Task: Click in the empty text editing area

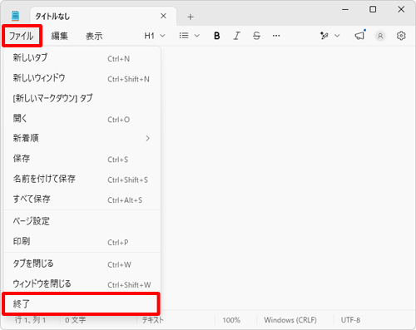Action: tap(288, 177)
